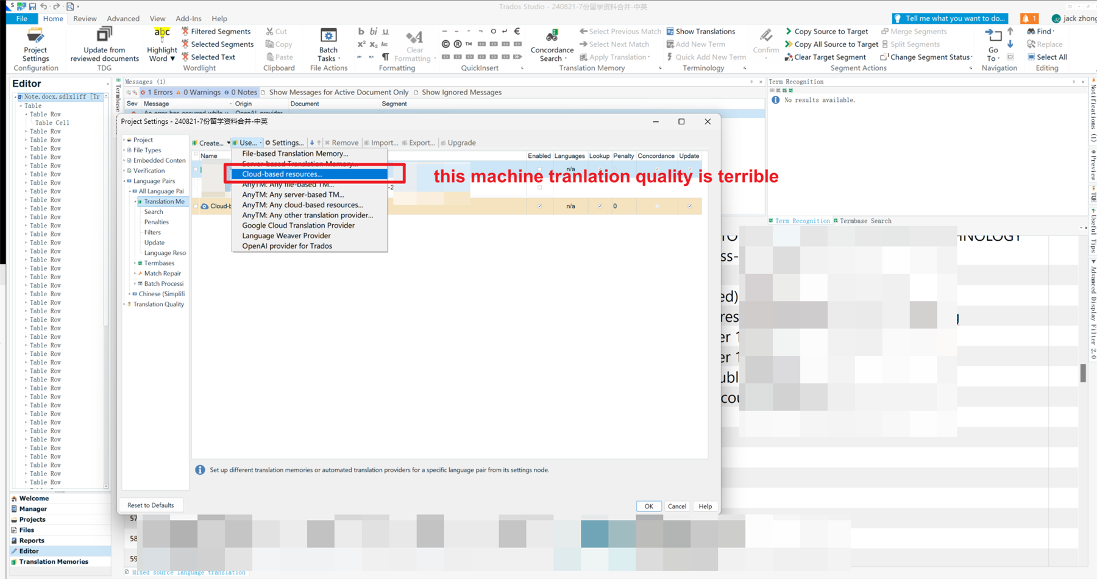
Task: Open Highlight Word dropdown
Action: click(x=162, y=44)
